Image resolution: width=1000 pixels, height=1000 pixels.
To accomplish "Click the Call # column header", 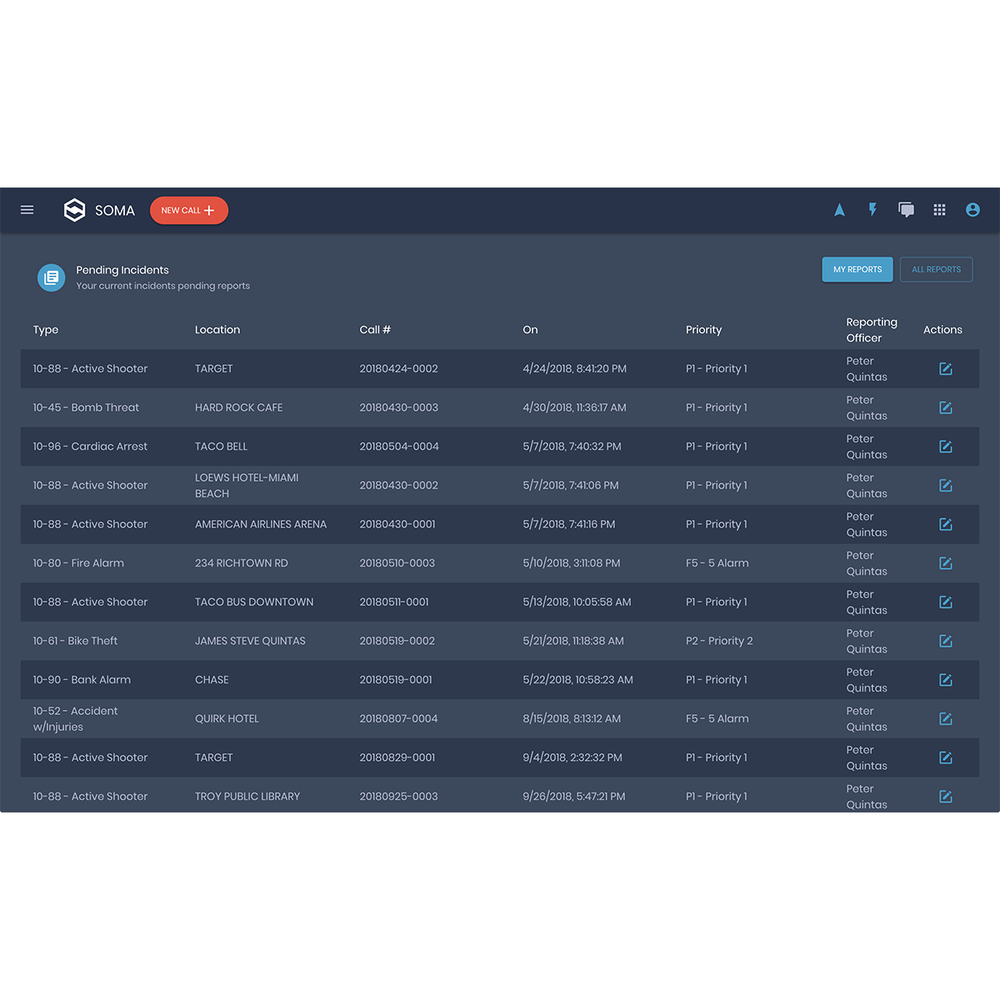I will coord(375,330).
